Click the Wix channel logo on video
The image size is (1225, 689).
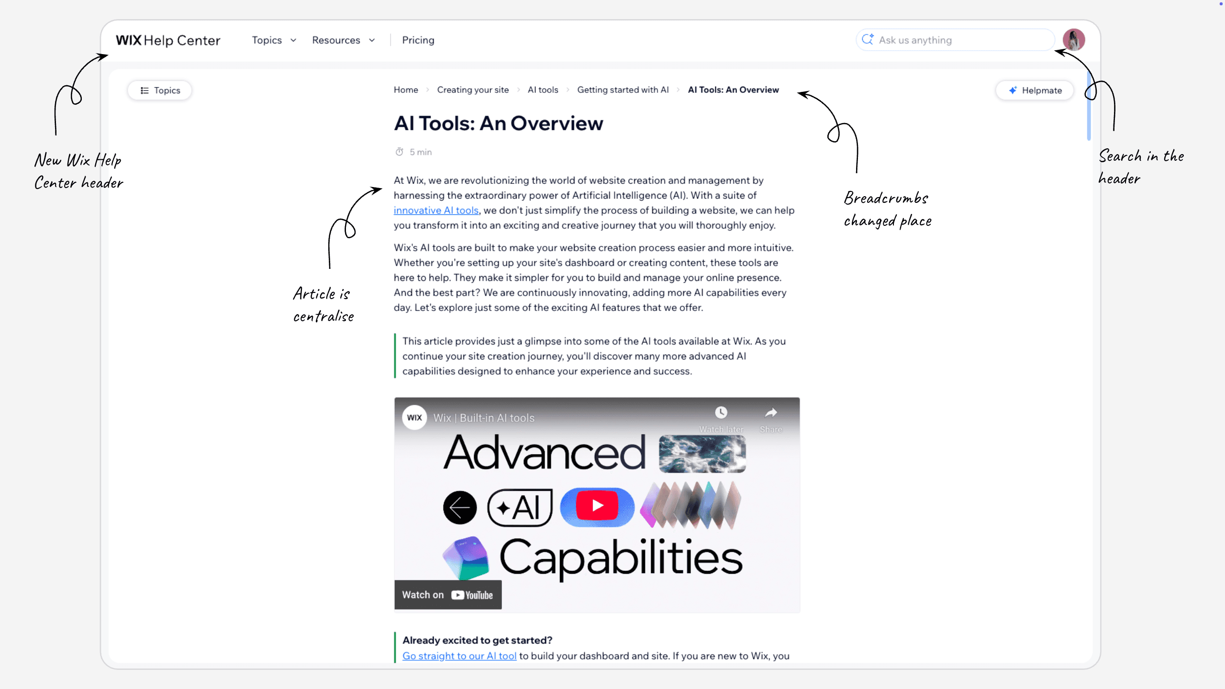(x=414, y=417)
